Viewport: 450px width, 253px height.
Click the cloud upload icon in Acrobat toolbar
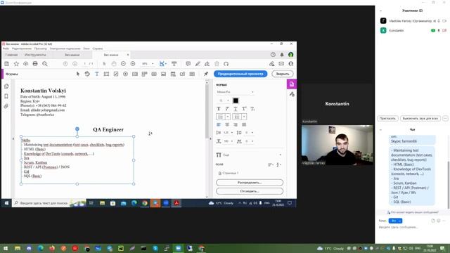tap(26, 64)
